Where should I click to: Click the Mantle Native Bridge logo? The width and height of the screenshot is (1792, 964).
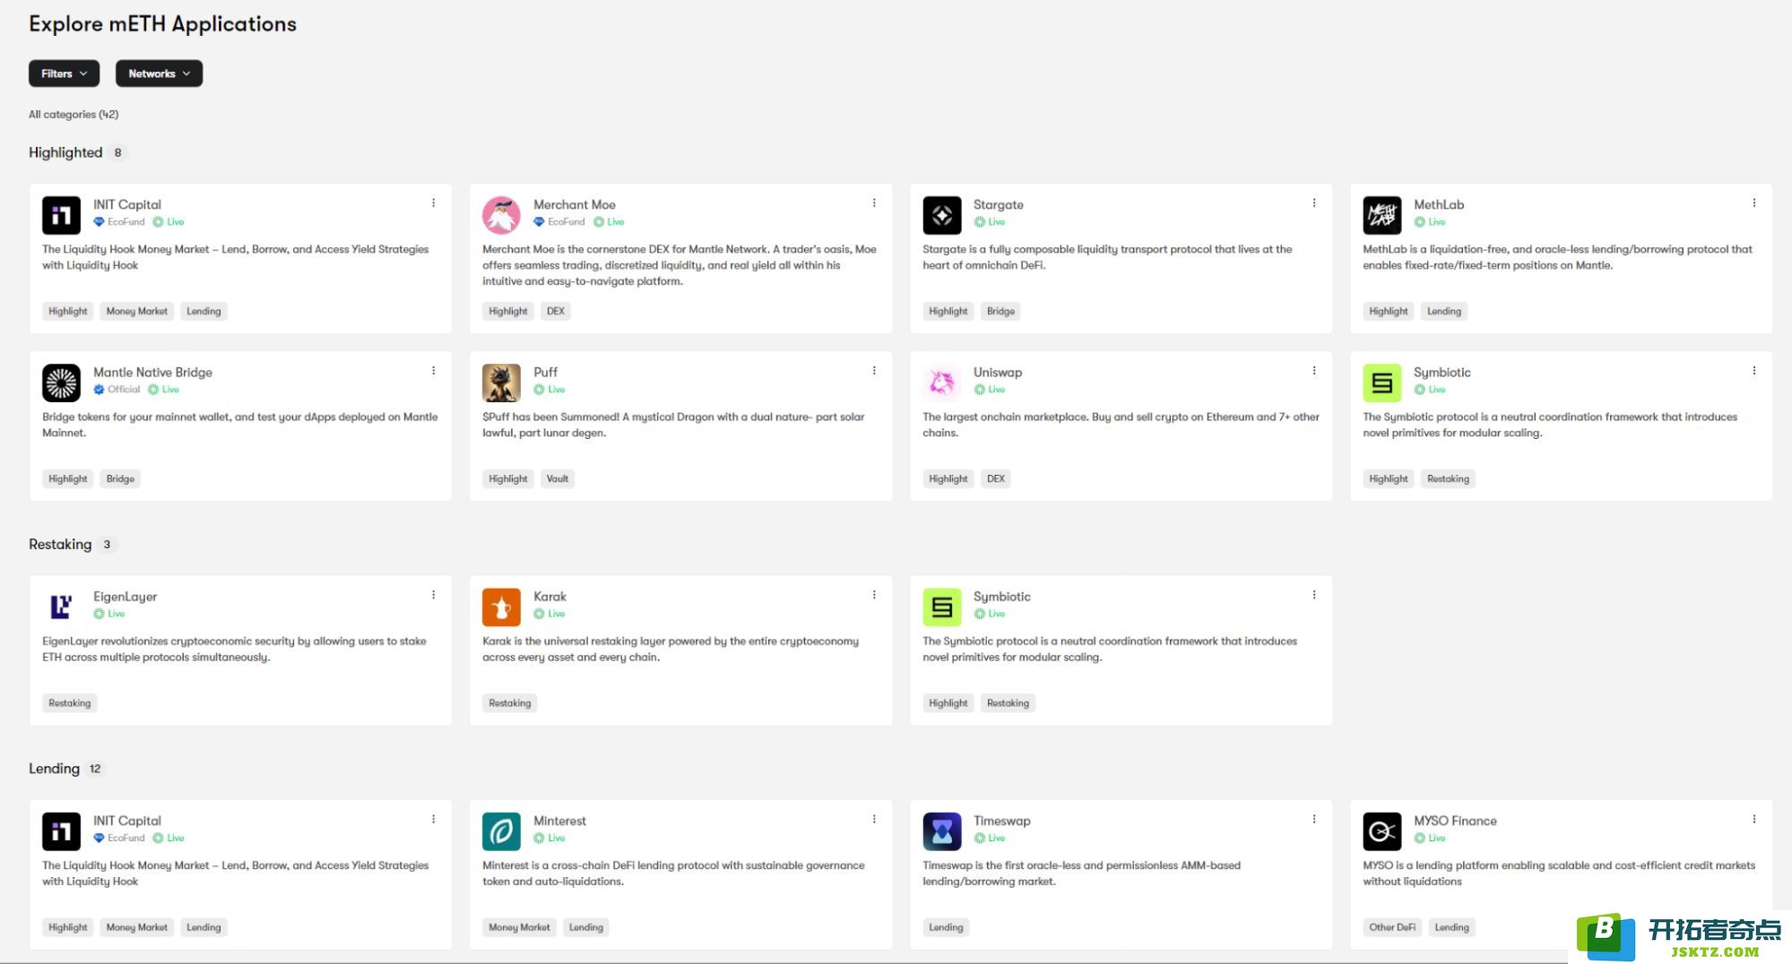coord(61,383)
